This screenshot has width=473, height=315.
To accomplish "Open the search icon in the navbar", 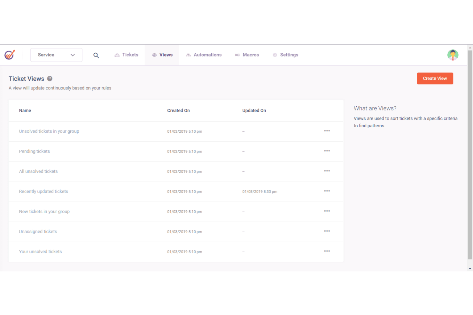I will tap(96, 55).
